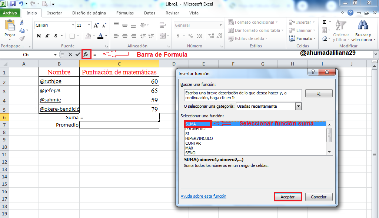The width and height of the screenshot is (379, 218).
Task: Select HIPERVINCULO in the function list
Action: click(x=199, y=138)
